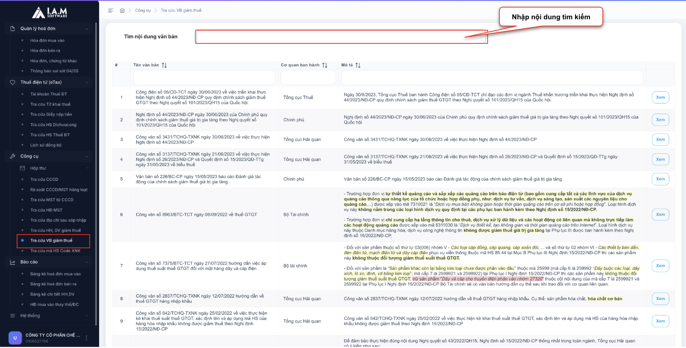
Task: Open the company account options dots
Action: click(x=86, y=338)
